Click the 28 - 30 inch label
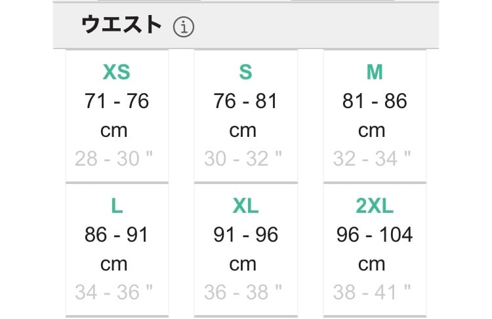Viewport: 492px width, 319px height. (114, 159)
